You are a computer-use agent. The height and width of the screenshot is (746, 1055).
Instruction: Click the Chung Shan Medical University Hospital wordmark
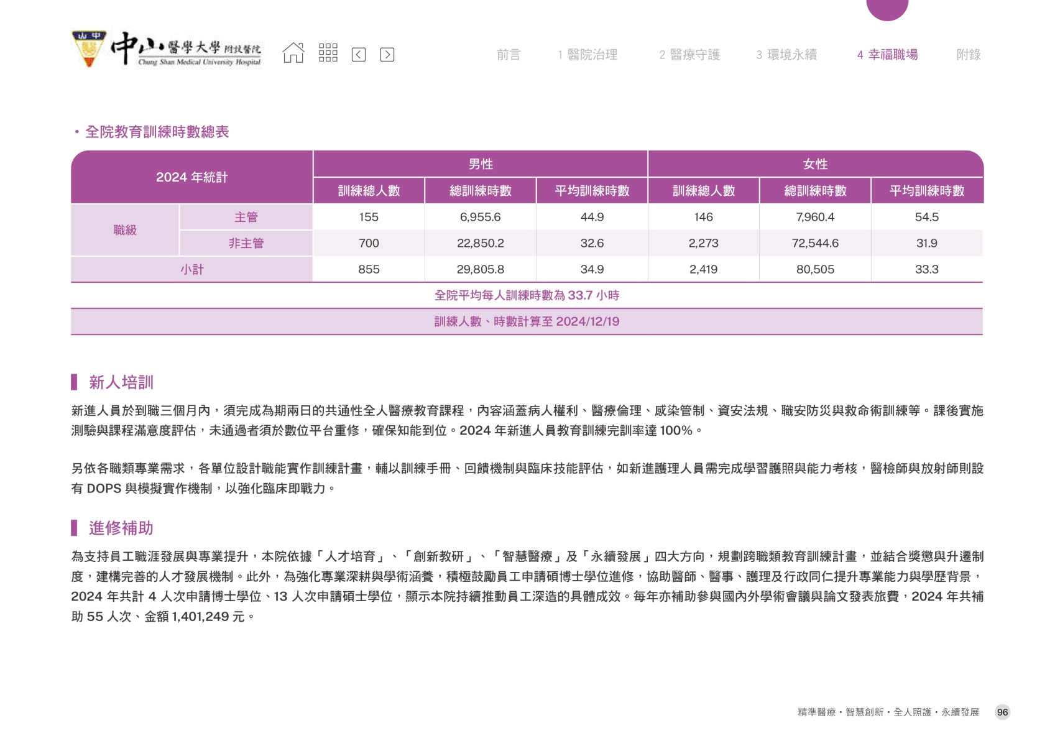tap(187, 50)
